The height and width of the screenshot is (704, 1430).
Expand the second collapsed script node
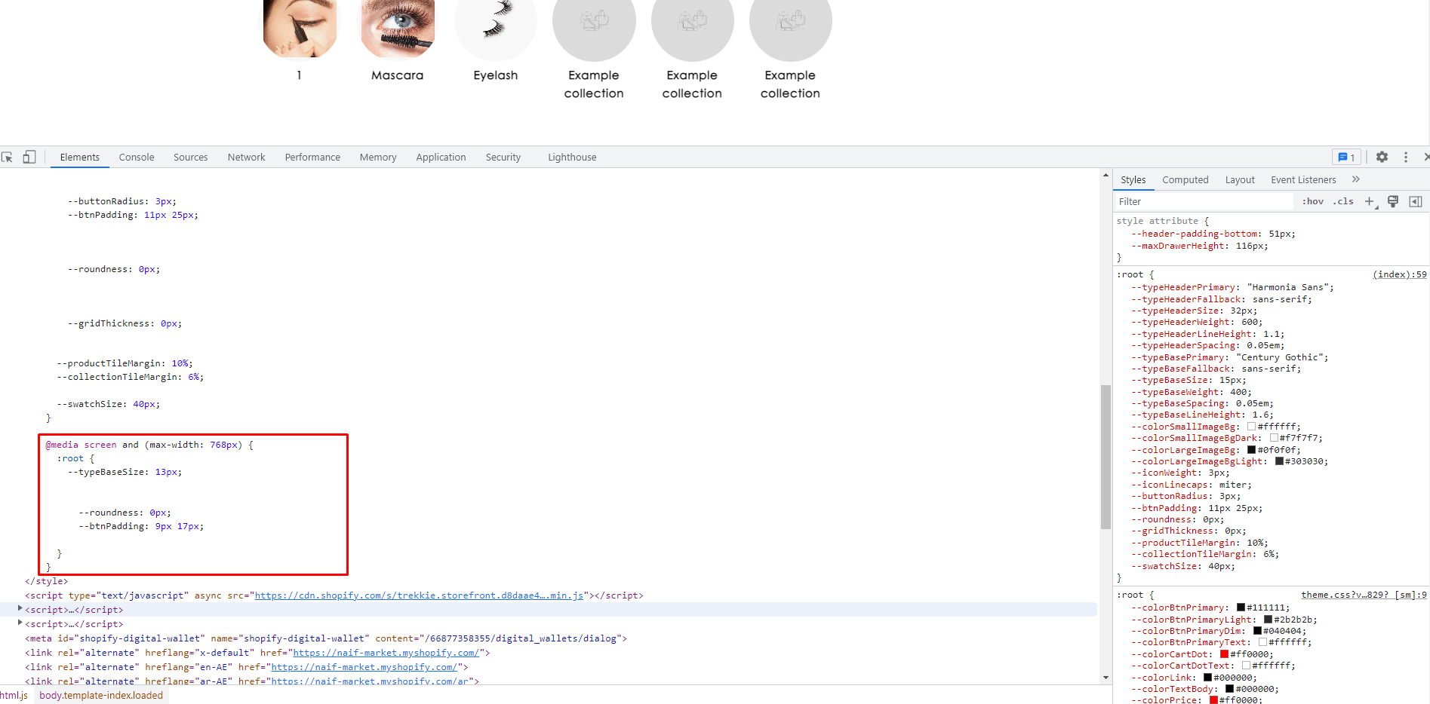click(20, 623)
